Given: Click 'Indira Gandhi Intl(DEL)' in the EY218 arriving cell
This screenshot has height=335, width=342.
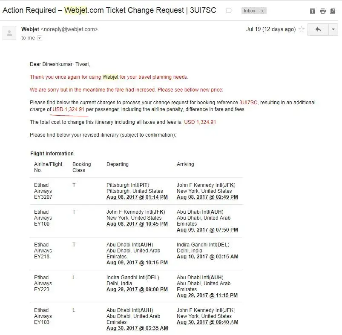Looking at the screenshot, I should click(203, 245).
